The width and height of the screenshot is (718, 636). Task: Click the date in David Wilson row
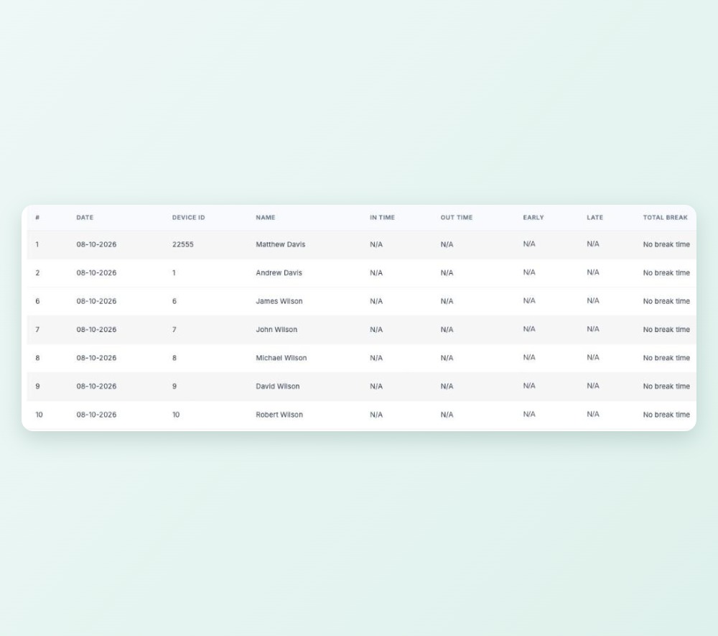[x=96, y=387]
